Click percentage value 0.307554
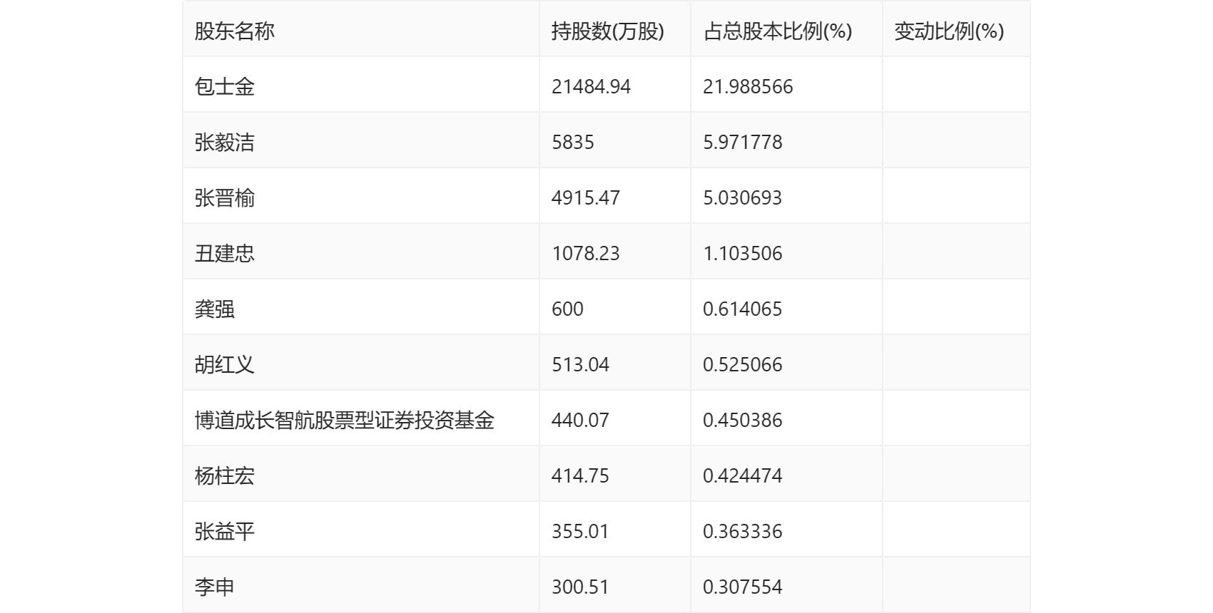The height and width of the screenshot is (613, 1213). tap(743, 587)
